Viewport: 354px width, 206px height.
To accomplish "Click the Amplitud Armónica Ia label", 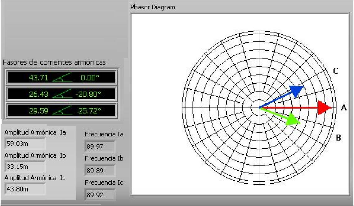I will point(35,132).
